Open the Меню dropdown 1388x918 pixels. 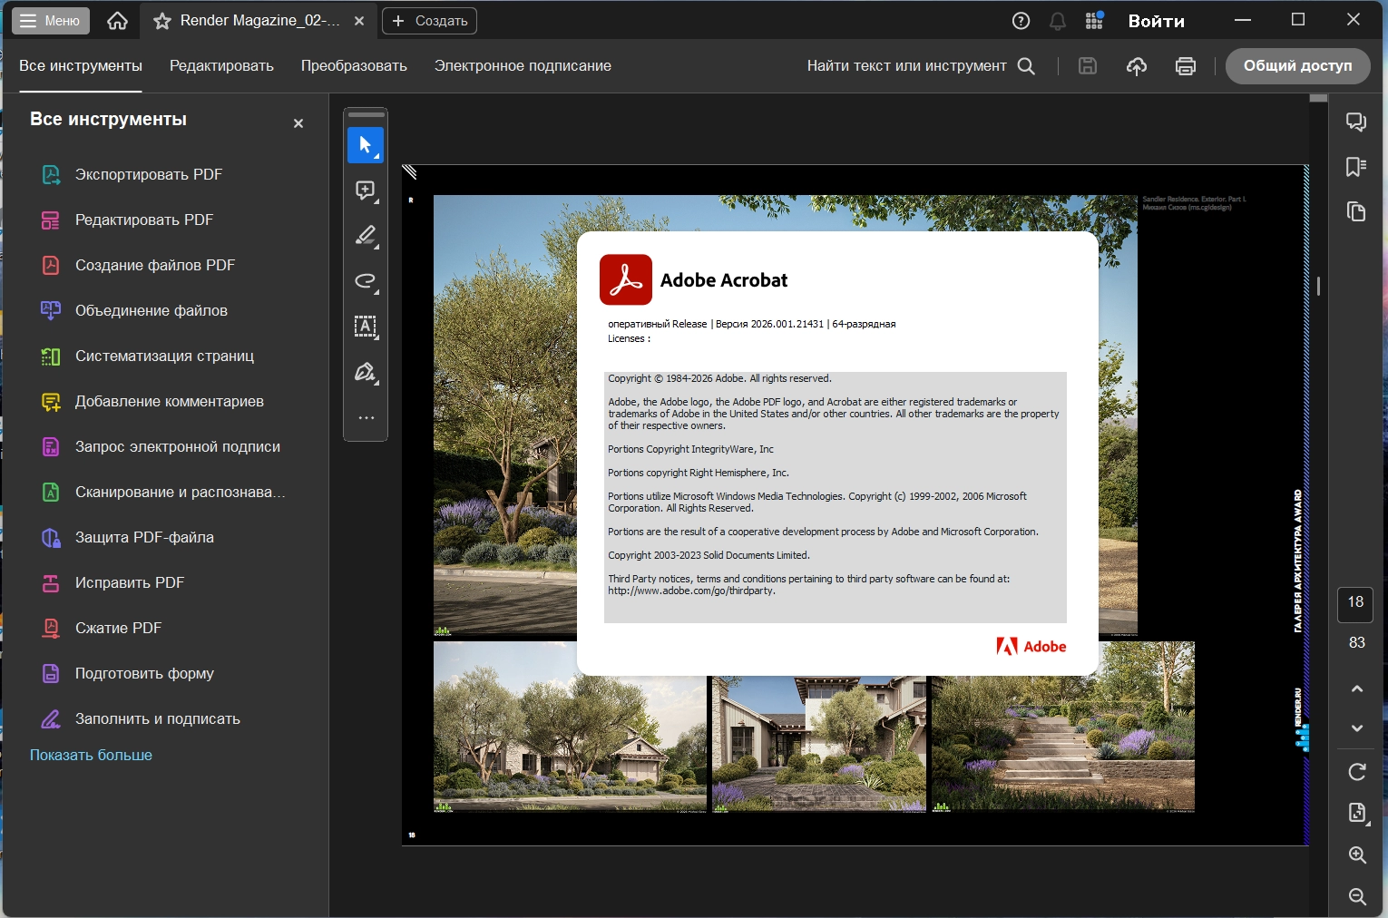point(51,21)
